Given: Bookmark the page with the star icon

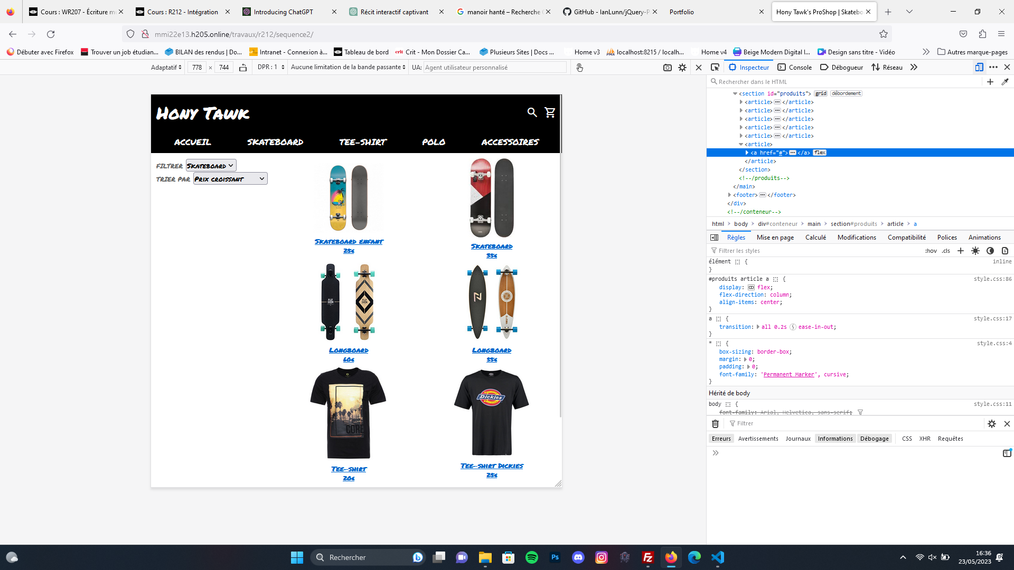Looking at the screenshot, I should pyautogui.click(x=884, y=34).
